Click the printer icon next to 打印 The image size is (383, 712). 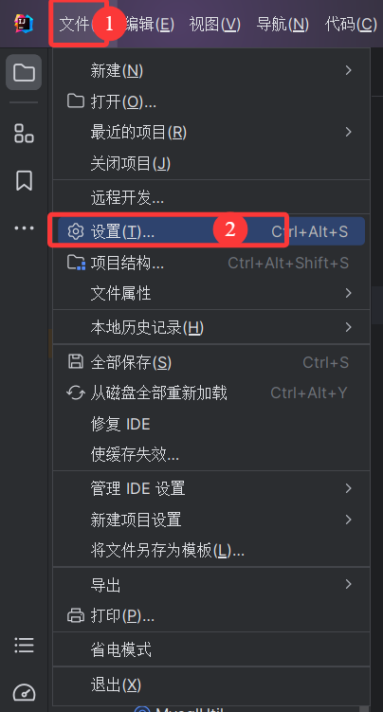tap(76, 615)
